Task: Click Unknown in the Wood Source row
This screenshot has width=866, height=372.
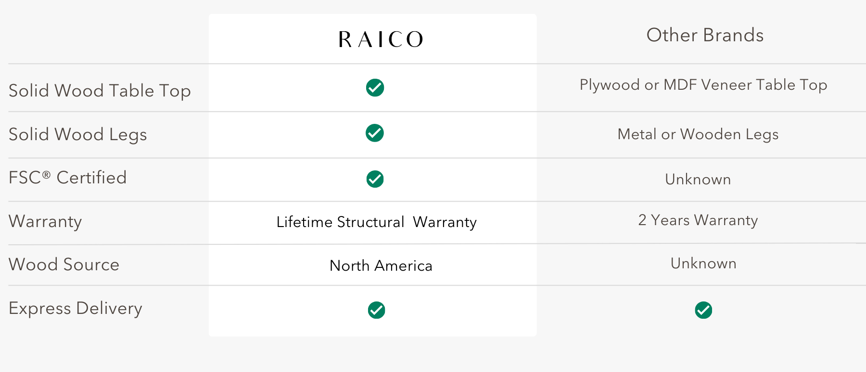Action: tap(703, 264)
